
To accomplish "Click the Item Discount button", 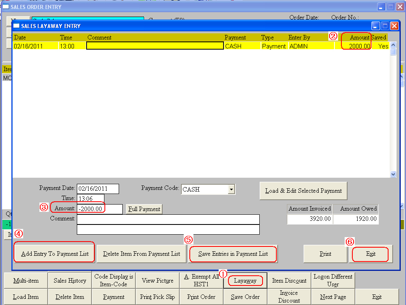I will [289, 281].
